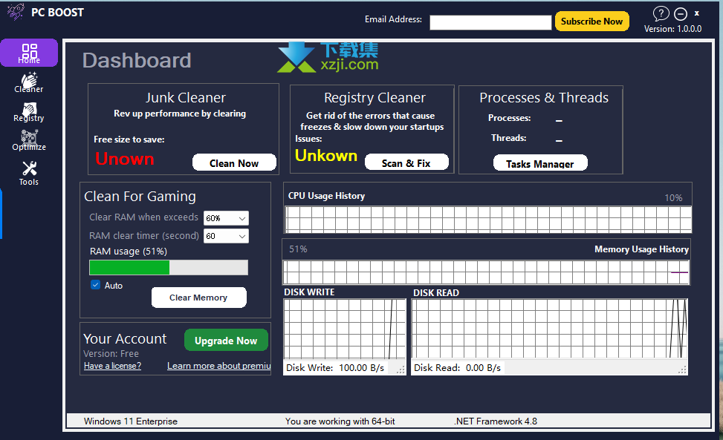Click the Junk Cleaner title
This screenshot has width=723, height=440.
click(185, 98)
